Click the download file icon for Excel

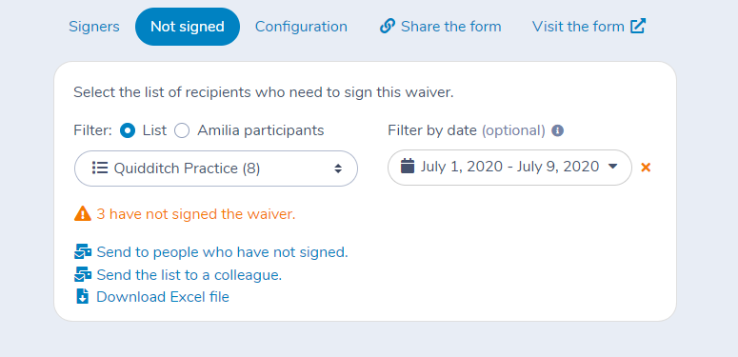click(82, 297)
